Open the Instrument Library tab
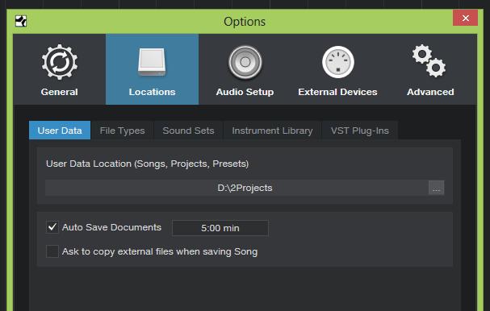 272,131
